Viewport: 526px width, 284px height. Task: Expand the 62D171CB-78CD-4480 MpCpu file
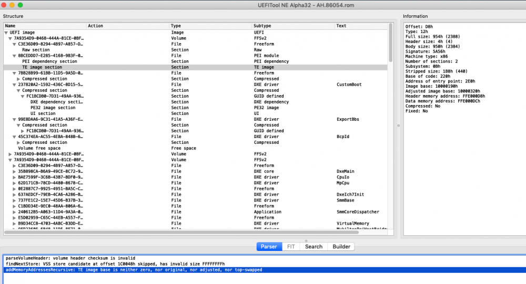pyautogui.click(x=14, y=183)
